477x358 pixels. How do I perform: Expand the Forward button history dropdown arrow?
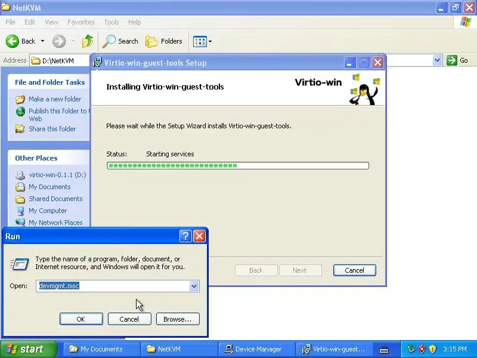coord(73,41)
